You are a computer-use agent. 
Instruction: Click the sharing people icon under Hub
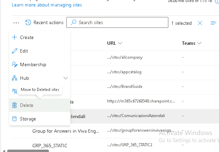[15, 91]
